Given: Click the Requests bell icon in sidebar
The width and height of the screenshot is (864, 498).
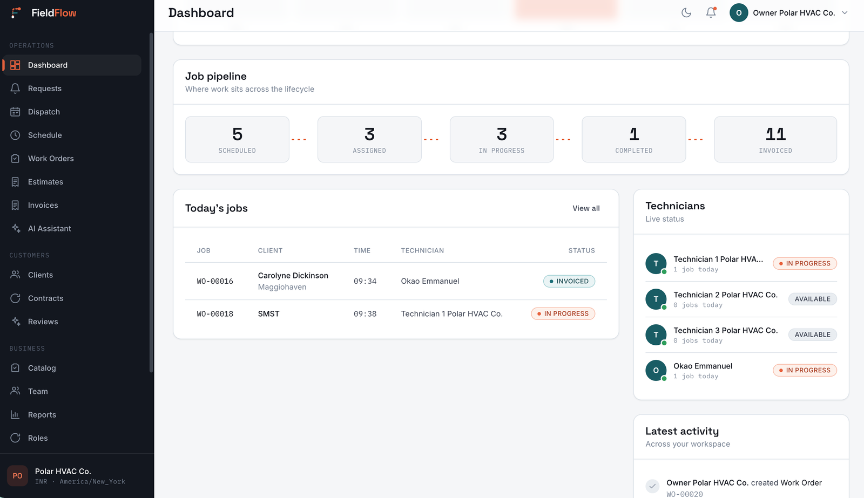Looking at the screenshot, I should point(15,88).
